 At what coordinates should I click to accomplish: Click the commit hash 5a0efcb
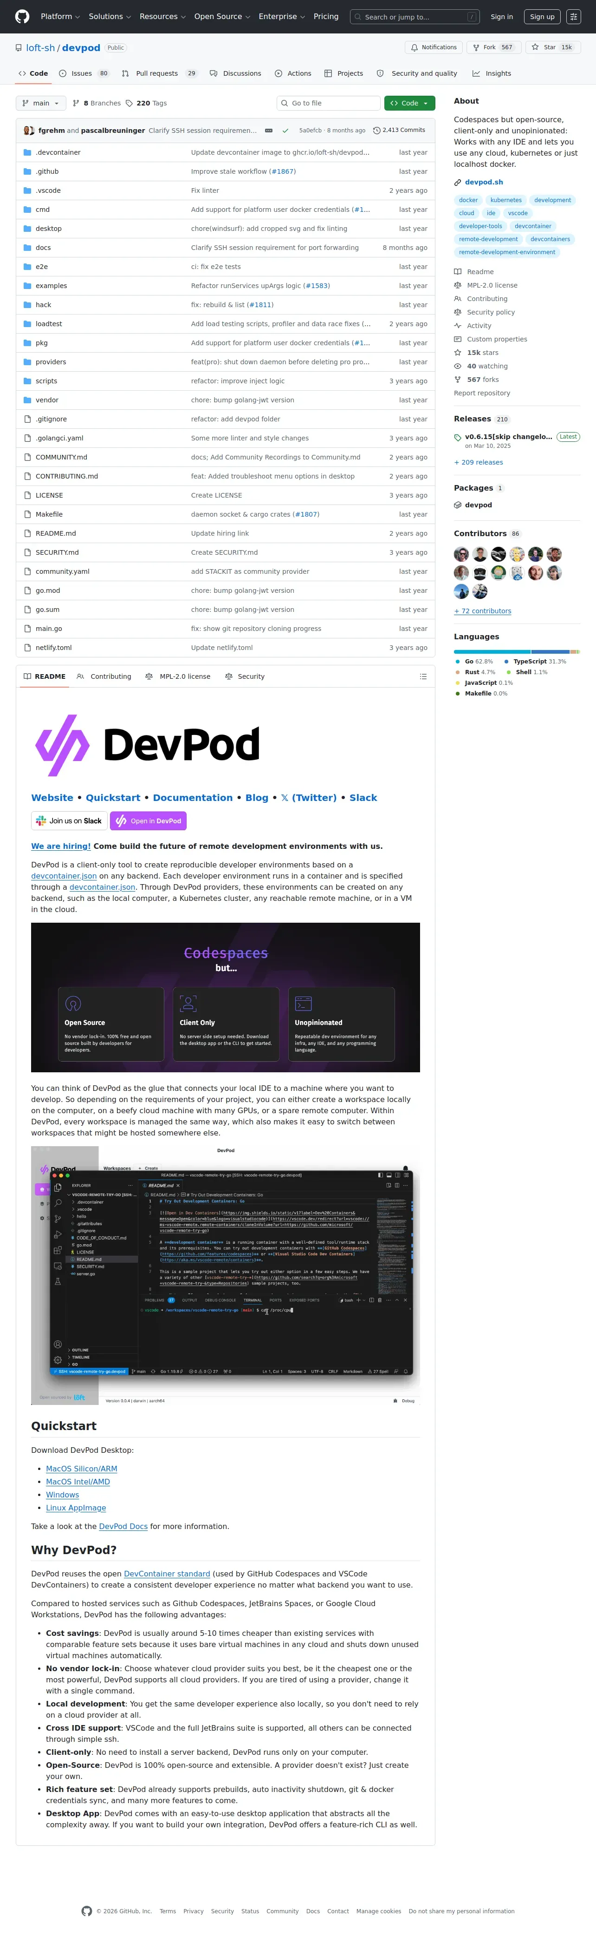click(311, 130)
